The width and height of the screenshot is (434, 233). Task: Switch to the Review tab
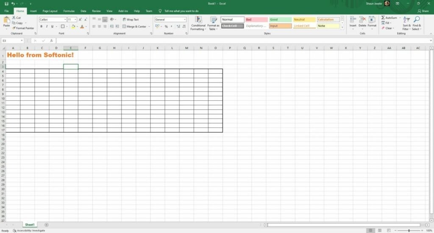coord(96,11)
